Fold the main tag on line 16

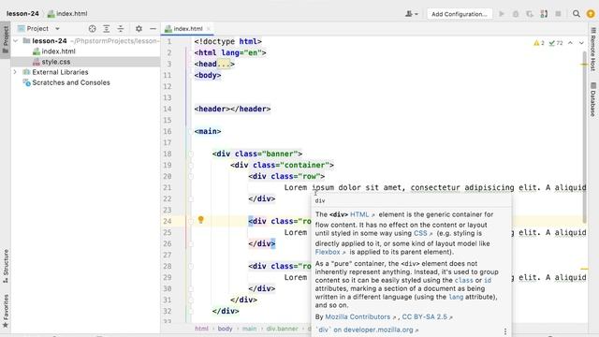pos(191,131)
